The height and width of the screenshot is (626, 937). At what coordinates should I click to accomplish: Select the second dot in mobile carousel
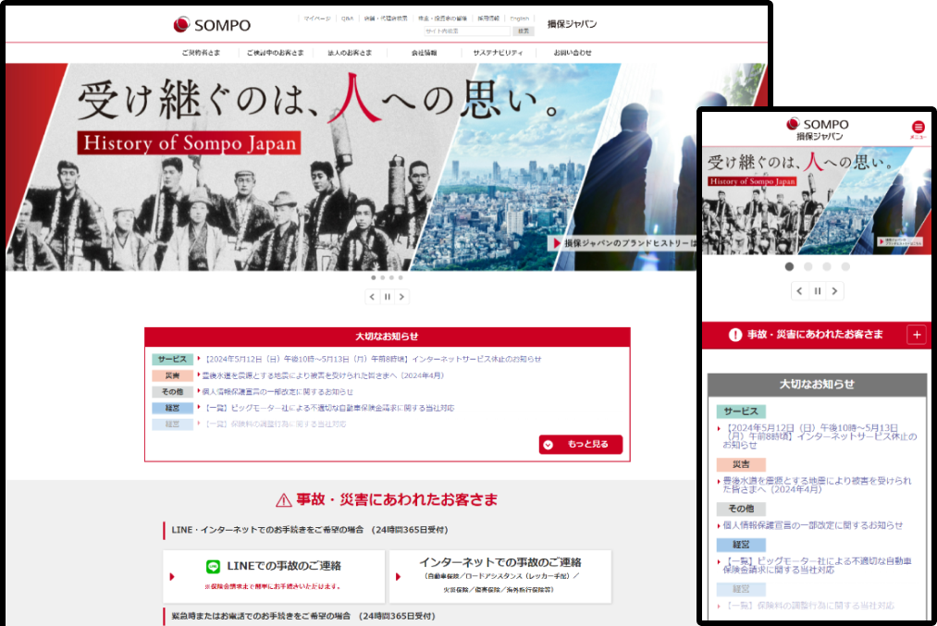click(x=808, y=266)
